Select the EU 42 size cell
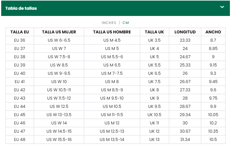 coord(20,90)
